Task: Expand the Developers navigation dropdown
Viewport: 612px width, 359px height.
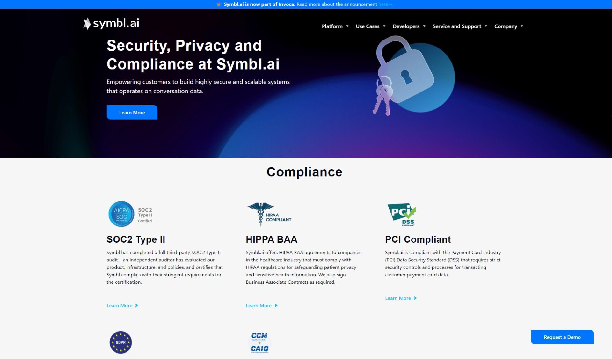Action: [x=409, y=26]
